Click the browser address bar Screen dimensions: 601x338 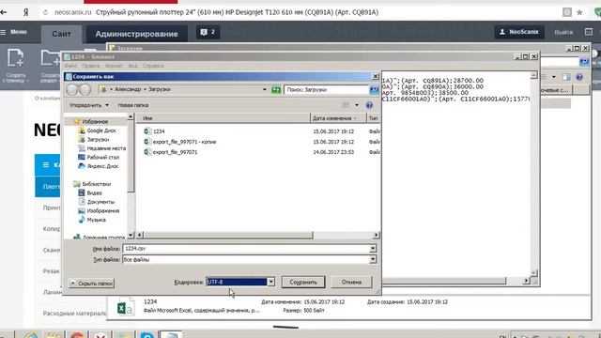tap(299, 12)
